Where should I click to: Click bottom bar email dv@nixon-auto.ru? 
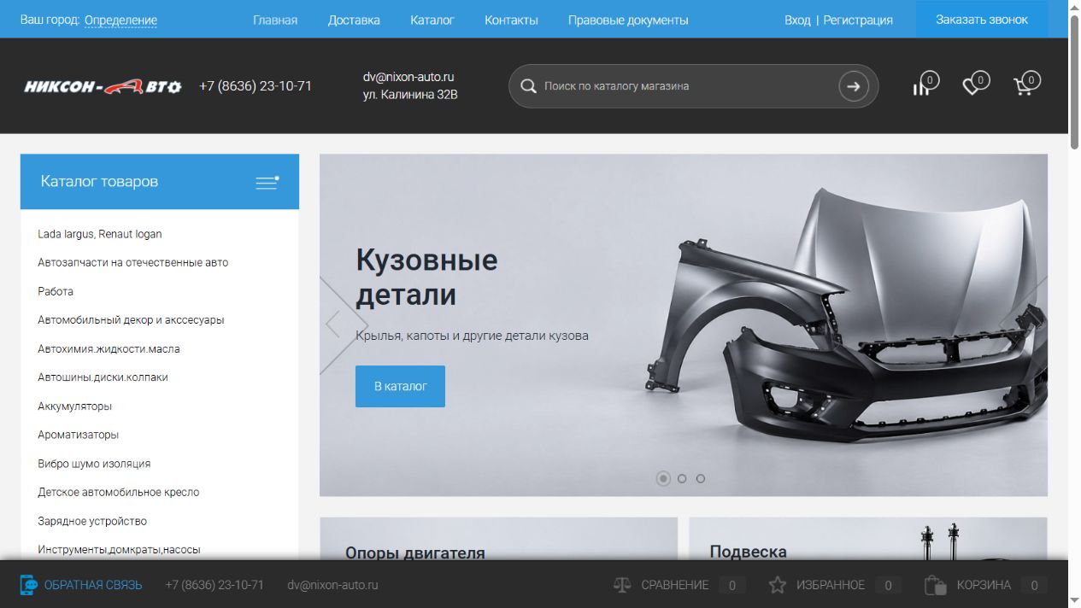332,585
